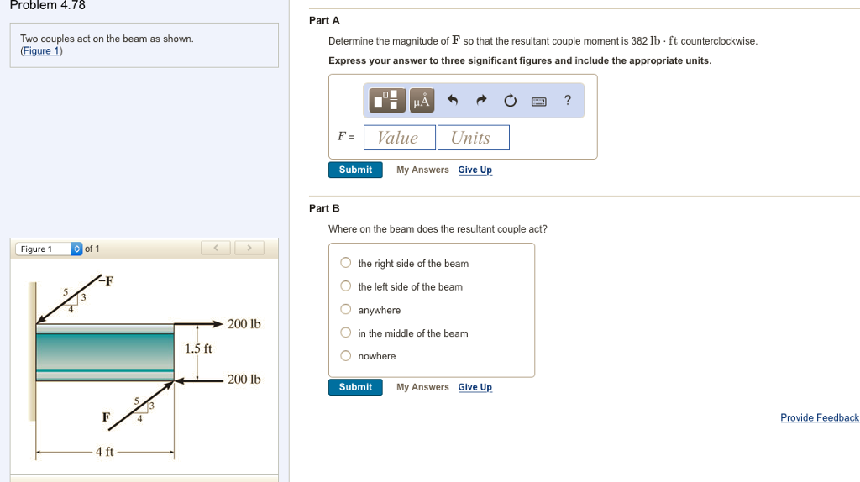Click 'Where on the beam does the resultant couple act?'

[438, 229]
